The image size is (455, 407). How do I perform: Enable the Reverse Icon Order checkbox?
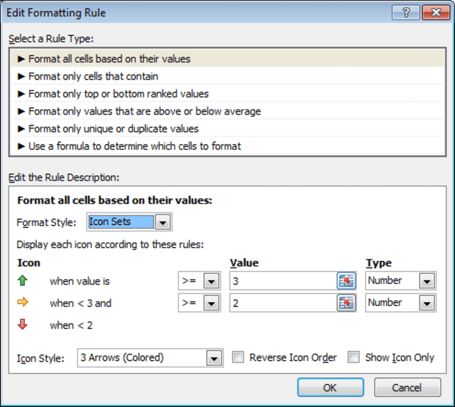tap(238, 357)
